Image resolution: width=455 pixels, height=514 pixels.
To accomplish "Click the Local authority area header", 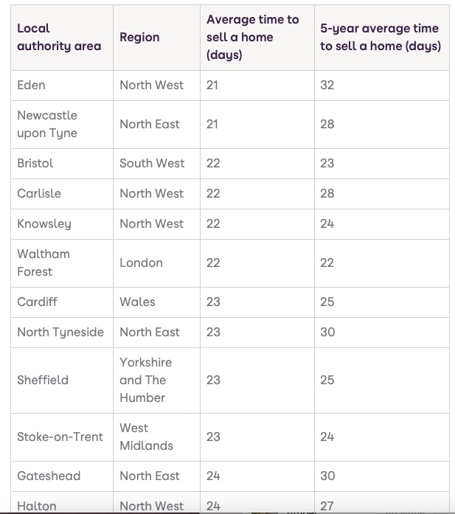I will click(62, 38).
